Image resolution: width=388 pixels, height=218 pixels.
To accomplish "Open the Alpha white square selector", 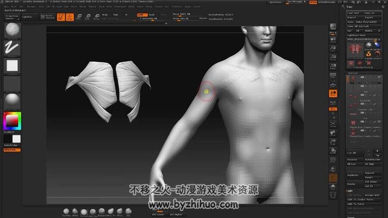I will [12, 66].
